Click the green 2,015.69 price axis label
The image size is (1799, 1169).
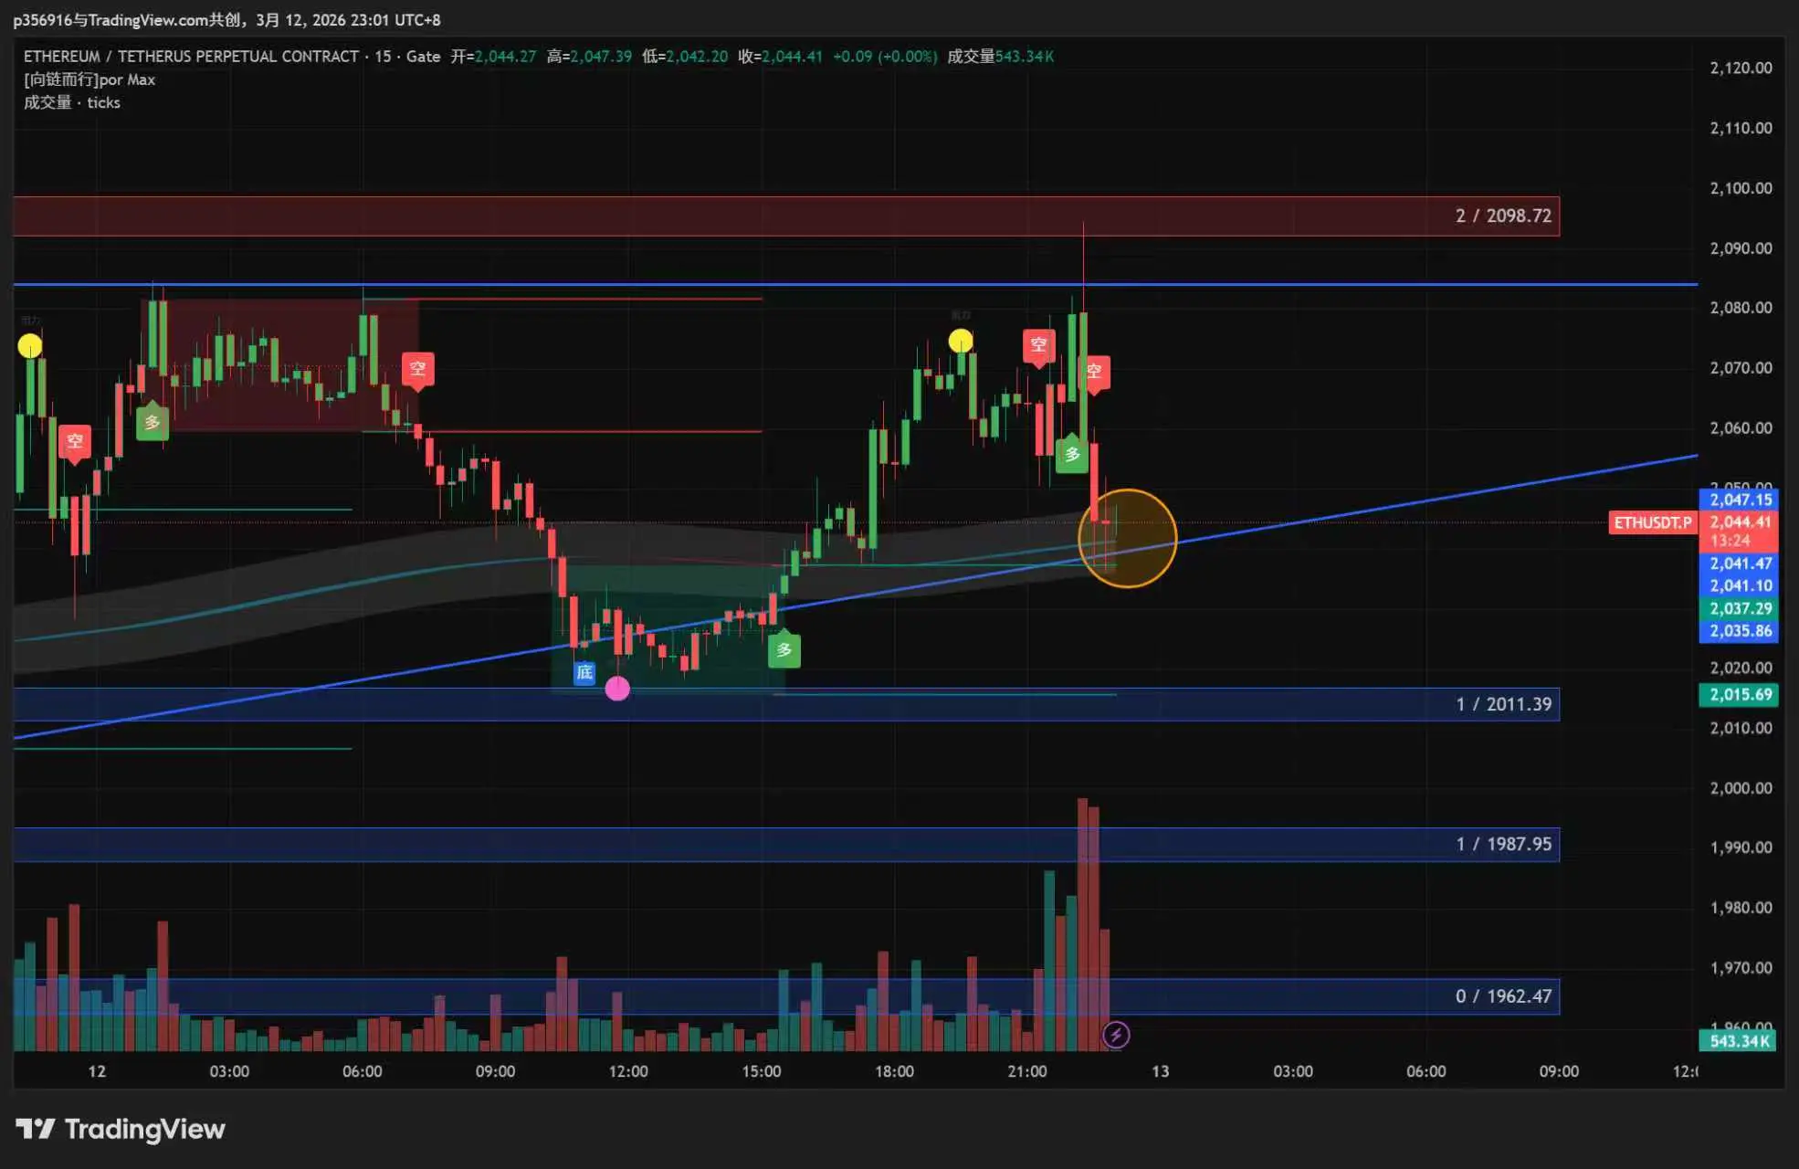1740,694
